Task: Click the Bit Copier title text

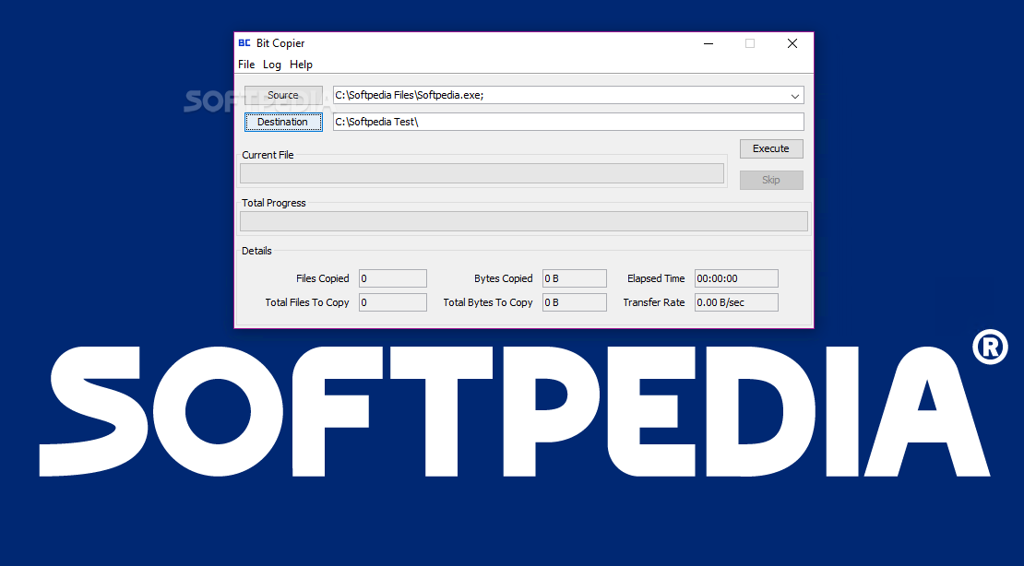Action: coord(280,43)
